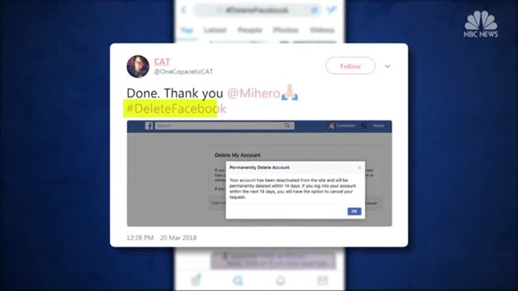Open the CAT display name link
The image size is (518, 291).
[162, 62]
